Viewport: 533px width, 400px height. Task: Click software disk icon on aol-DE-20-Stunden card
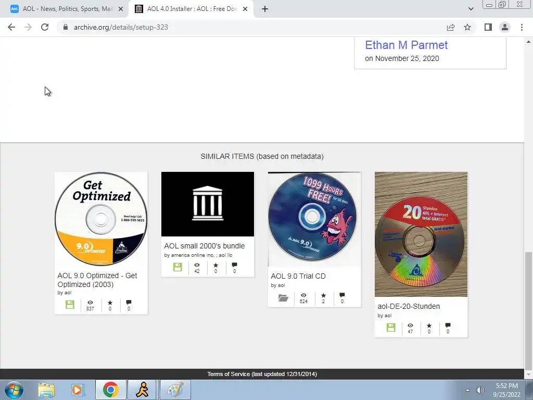point(391,328)
